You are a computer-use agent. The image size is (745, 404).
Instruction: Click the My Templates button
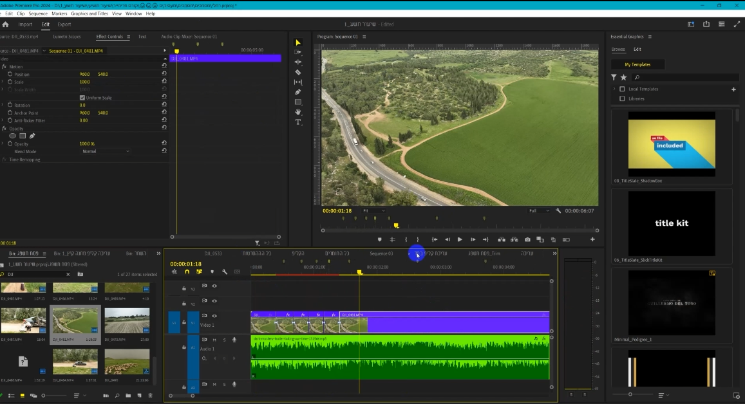(637, 64)
